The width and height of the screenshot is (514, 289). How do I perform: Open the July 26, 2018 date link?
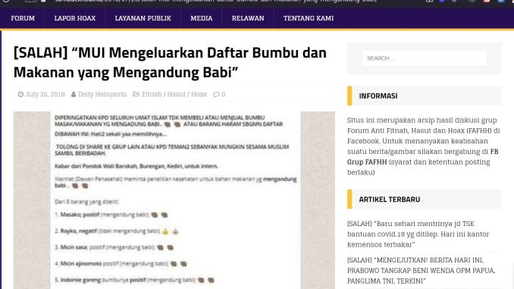point(45,95)
